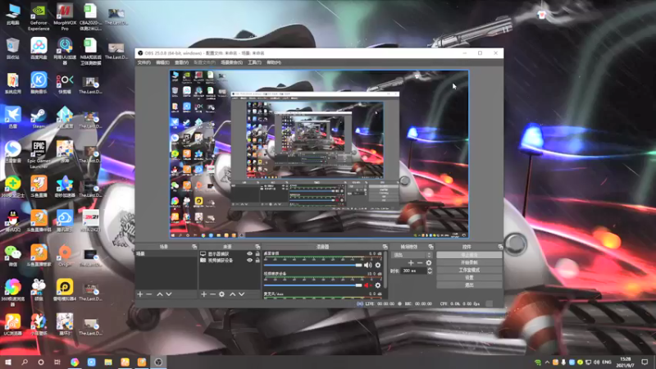
Task: Adjust the desktop audio volume slider
Action: click(313, 265)
